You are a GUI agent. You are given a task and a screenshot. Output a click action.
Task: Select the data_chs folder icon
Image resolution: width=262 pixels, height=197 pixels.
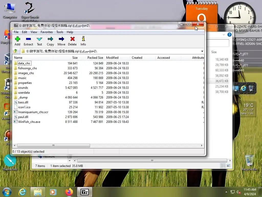[x=15, y=63]
